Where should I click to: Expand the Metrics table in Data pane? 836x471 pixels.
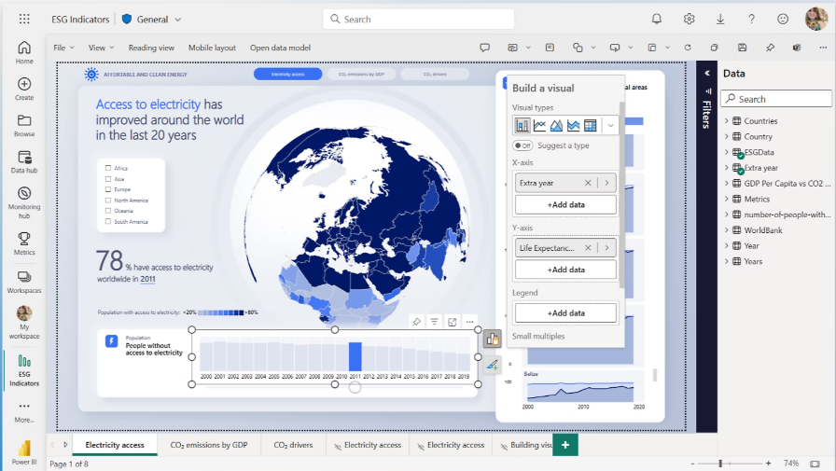[726, 199]
